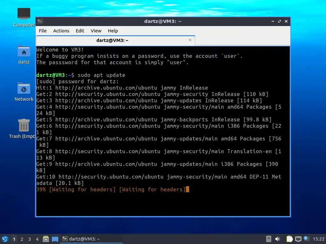This screenshot has width=326, height=244.
Task: Minimize the terminal window
Action: (x=273, y=21)
